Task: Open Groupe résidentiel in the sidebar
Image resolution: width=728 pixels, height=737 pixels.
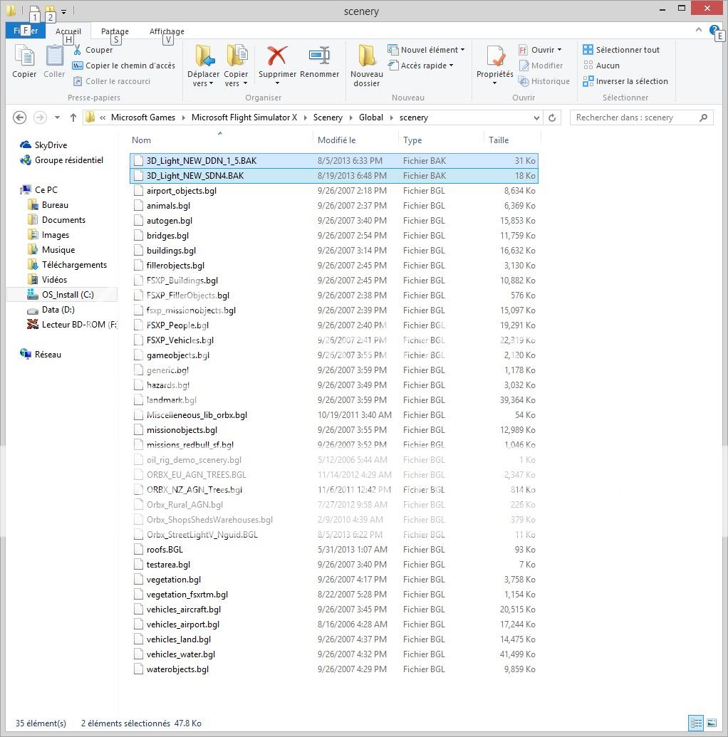Action: pos(61,160)
